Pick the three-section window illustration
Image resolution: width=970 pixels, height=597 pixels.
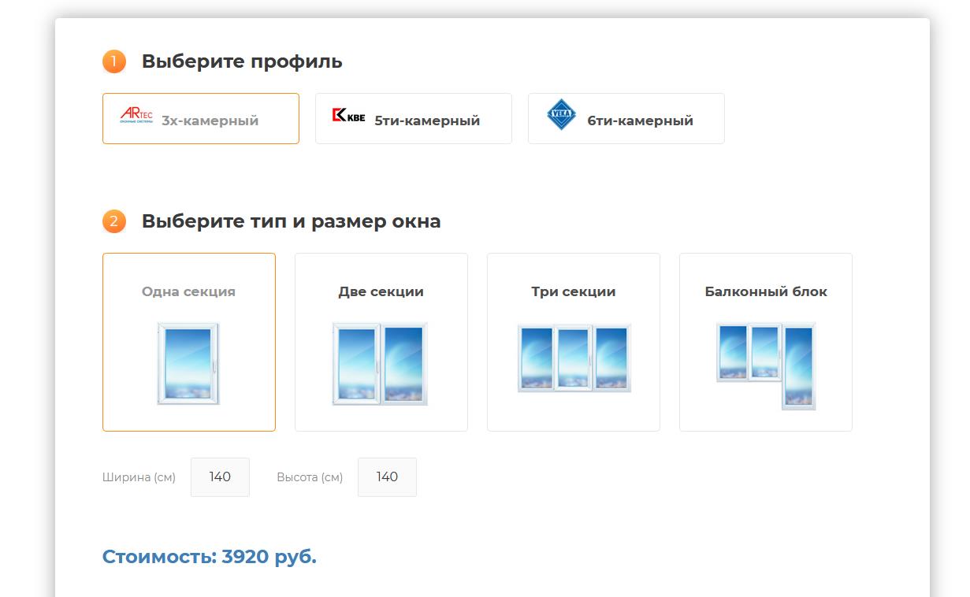[574, 358]
